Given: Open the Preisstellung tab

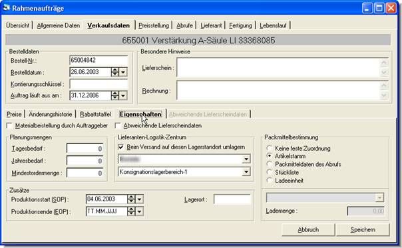Looking at the screenshot, I should tap(154, 25).
